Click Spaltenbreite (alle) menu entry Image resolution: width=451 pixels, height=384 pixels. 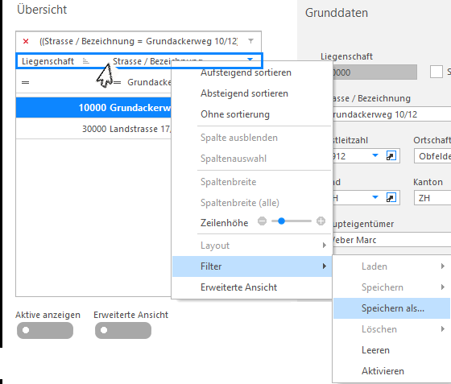[251, 203]
